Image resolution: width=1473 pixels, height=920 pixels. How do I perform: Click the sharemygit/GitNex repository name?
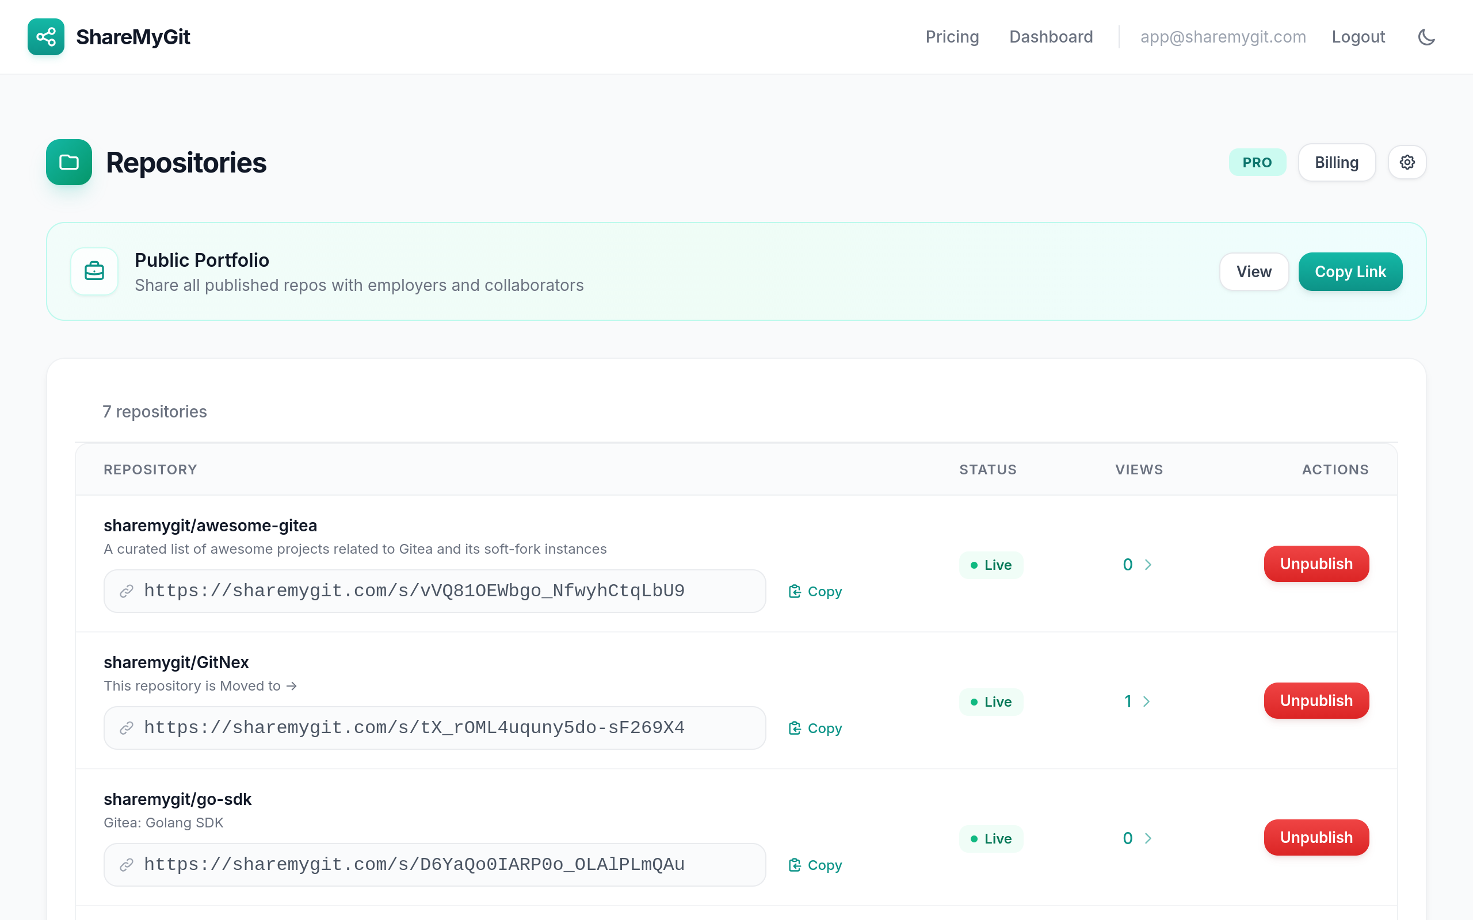click(x=176, y=662)
